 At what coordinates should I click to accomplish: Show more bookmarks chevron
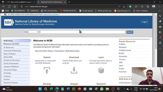160,11
